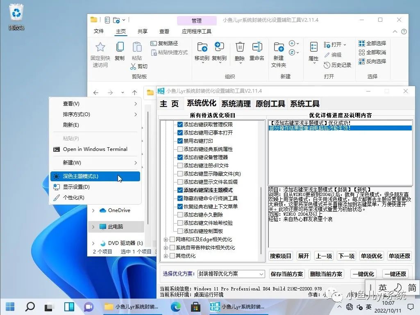
Task: Uncheck 添加右键深浅主题模式
Action: click(180, 190)
